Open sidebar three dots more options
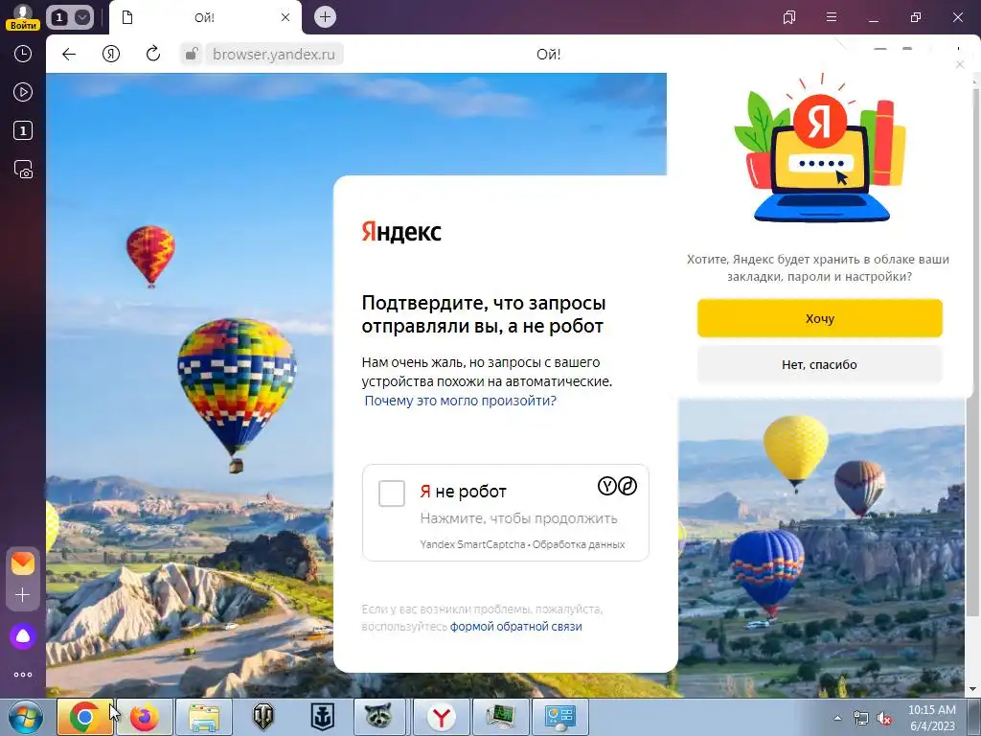Viewport: 981px width, 736px height. pos(23,675)
